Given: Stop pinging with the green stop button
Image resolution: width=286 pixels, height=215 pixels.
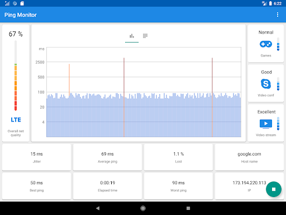Looking at the screenshot, I should (x=274, y=189).
